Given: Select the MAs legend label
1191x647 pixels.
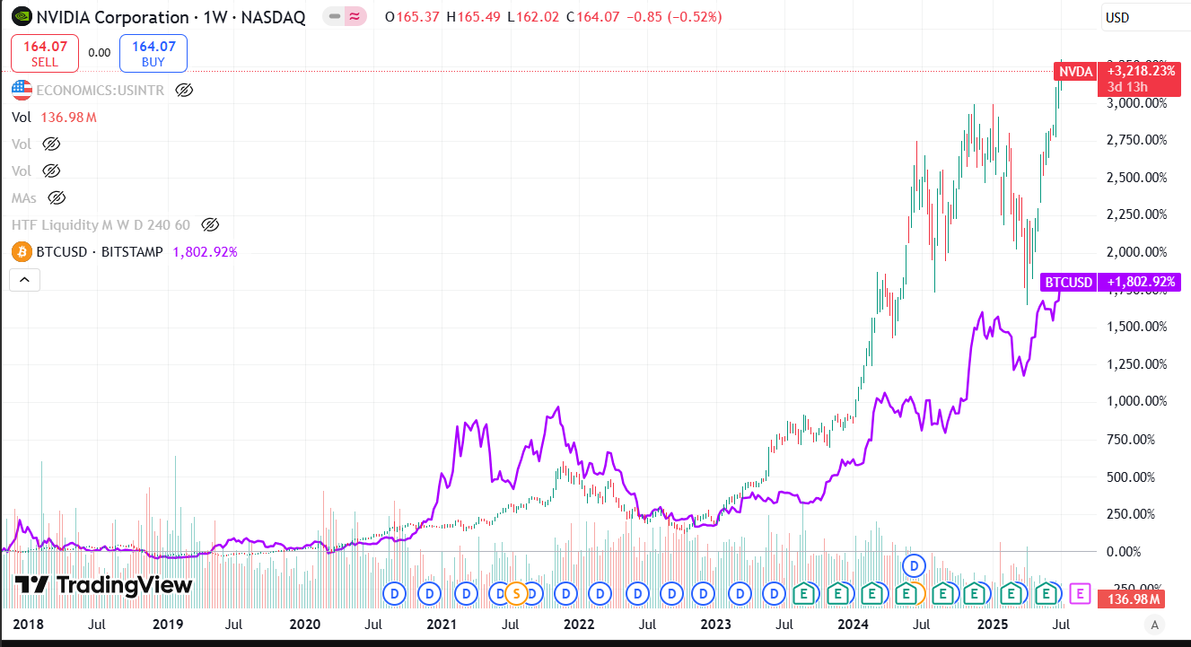Looking at the screenshot, I should click(24, 197).
